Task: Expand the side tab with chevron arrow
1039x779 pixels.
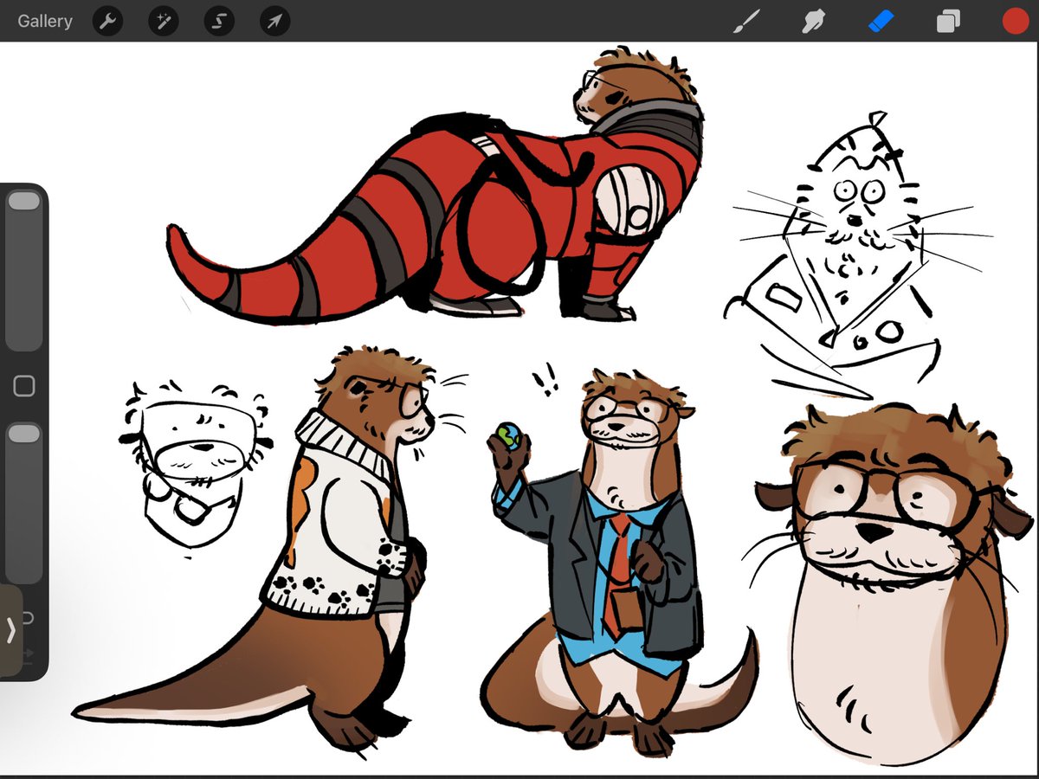Action: pyautogui.click(x=11, y=630)
